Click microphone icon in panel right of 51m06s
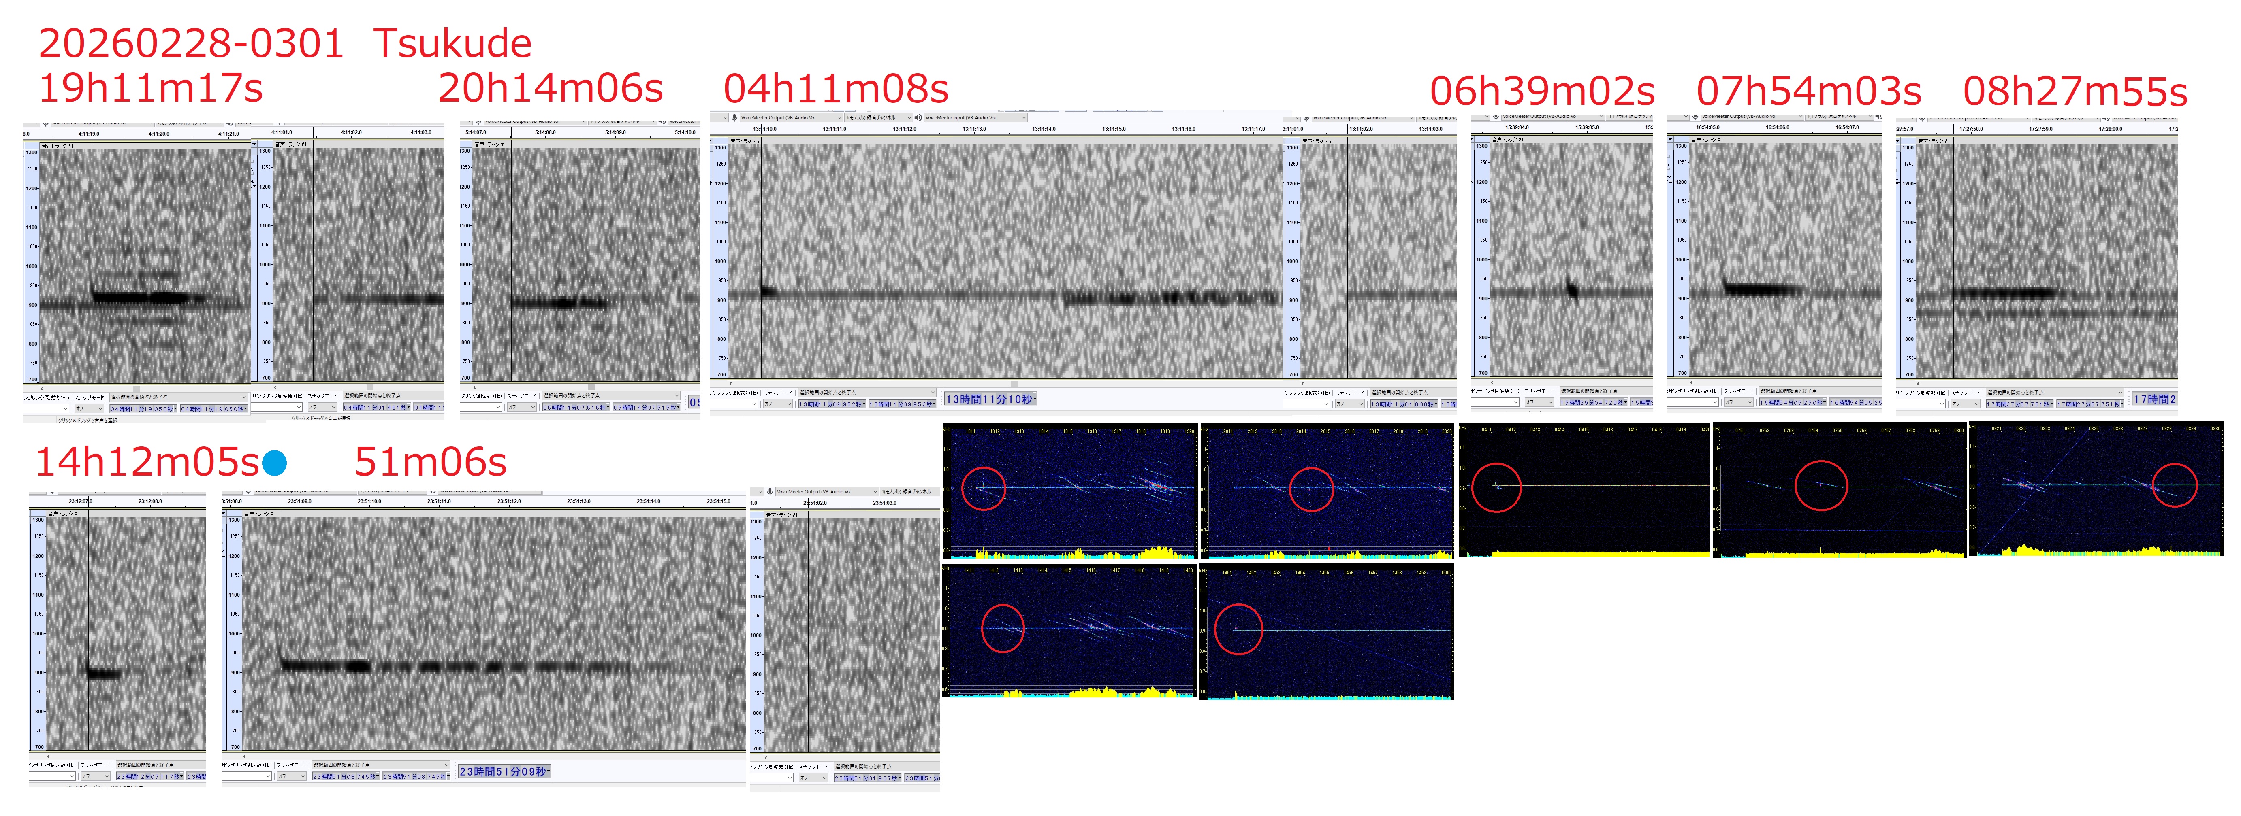 pyautogui.click(x=770, y=492)
